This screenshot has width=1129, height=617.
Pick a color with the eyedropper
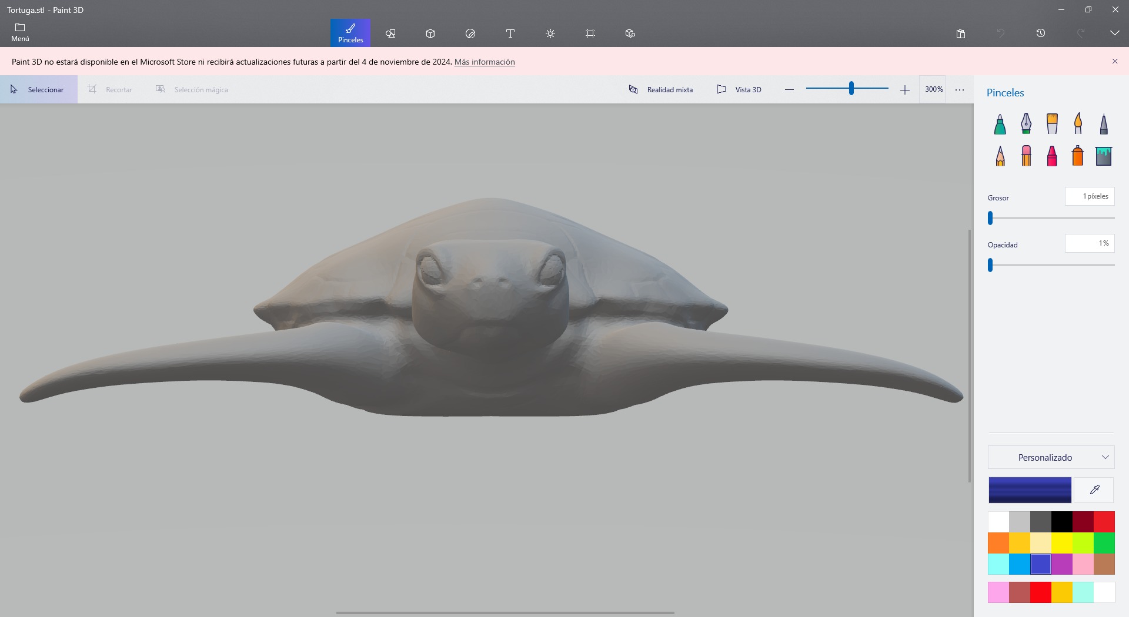1094,490
